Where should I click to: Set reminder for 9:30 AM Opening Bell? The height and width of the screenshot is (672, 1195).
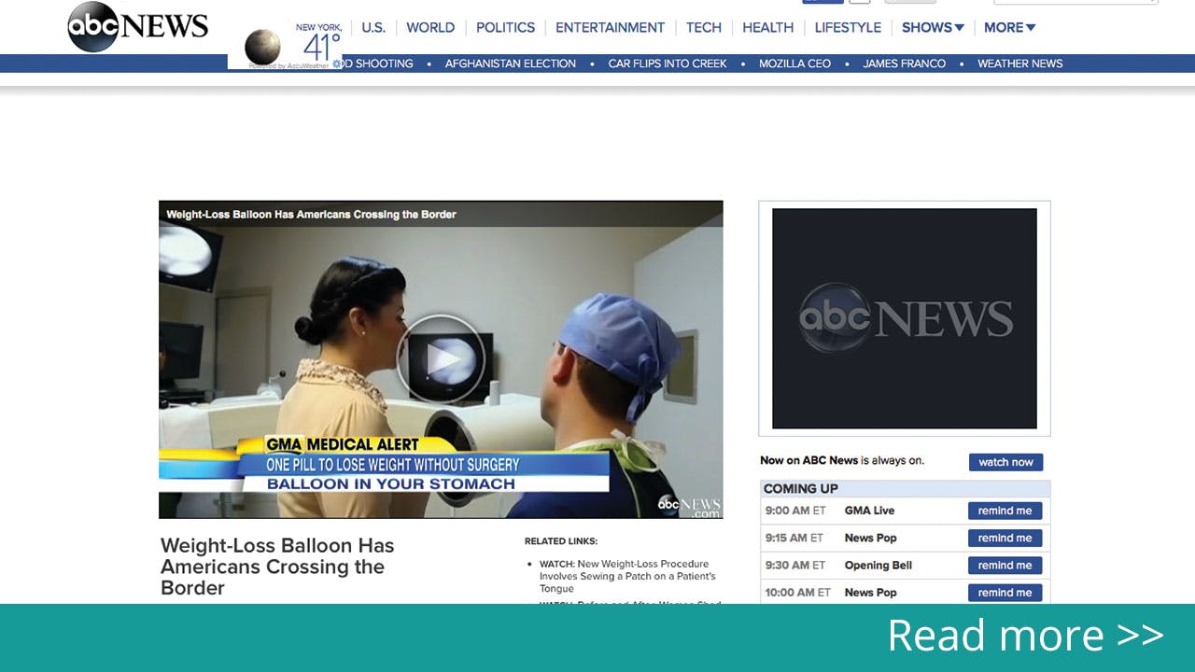[x=1005, y=565]
